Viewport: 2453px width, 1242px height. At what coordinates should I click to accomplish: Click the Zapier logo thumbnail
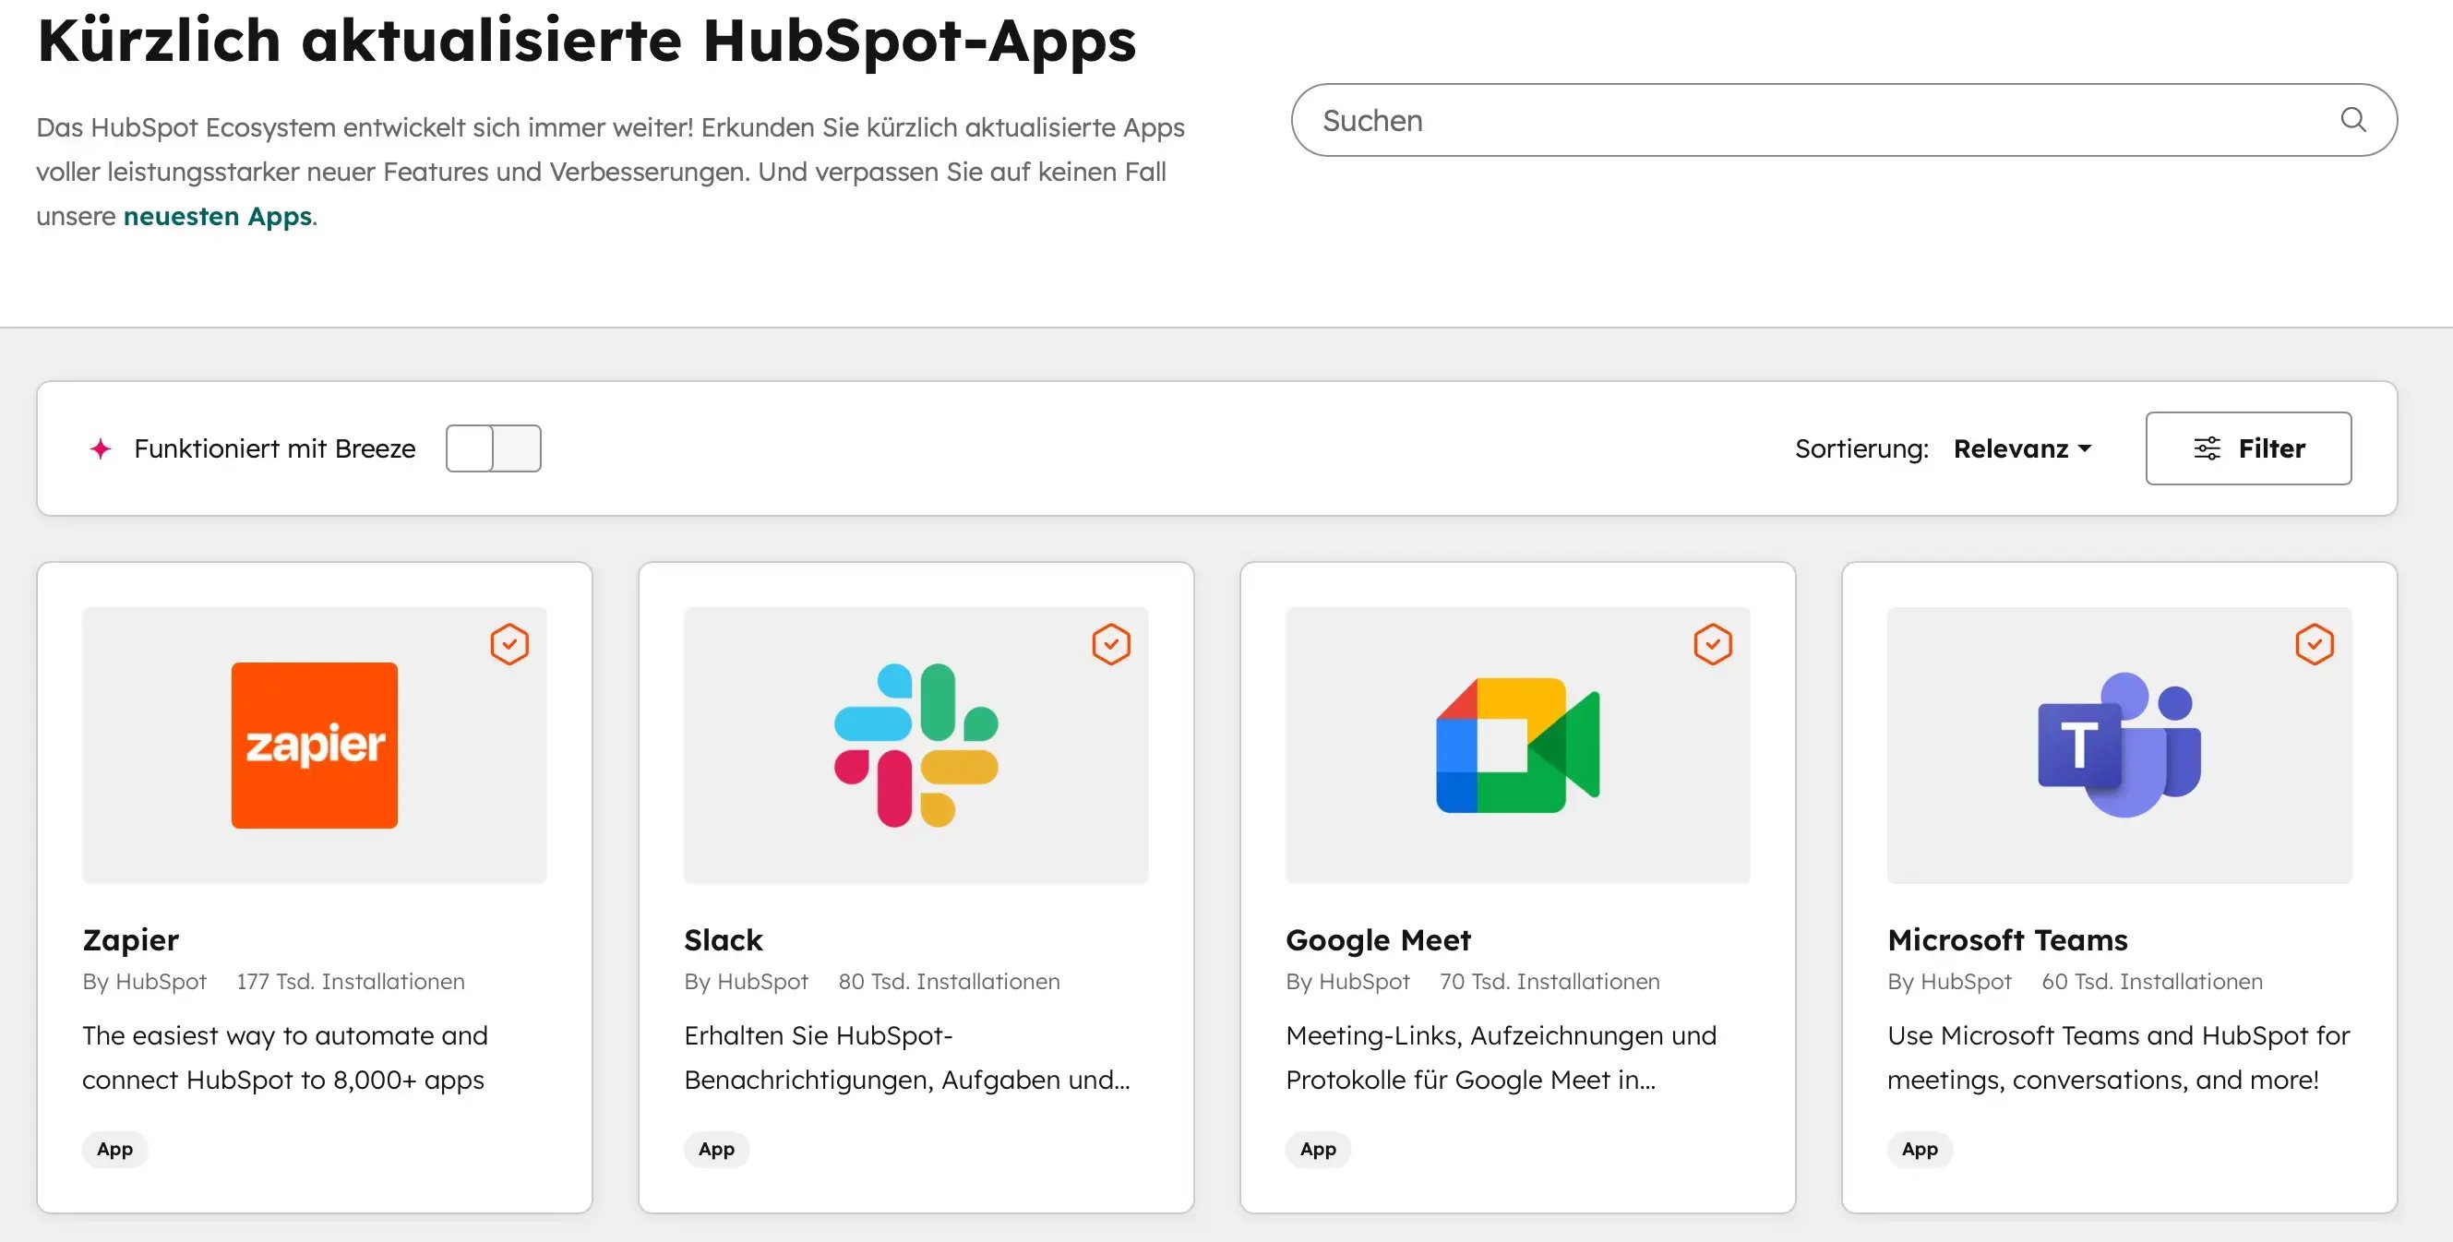pyautogui.click(x=315, y=745)
